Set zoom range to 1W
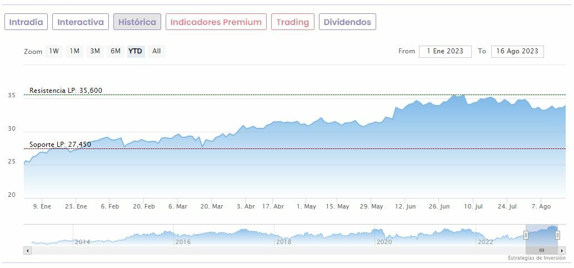Image resolution: width=574 pixels, height=268 pixels. 54,51
